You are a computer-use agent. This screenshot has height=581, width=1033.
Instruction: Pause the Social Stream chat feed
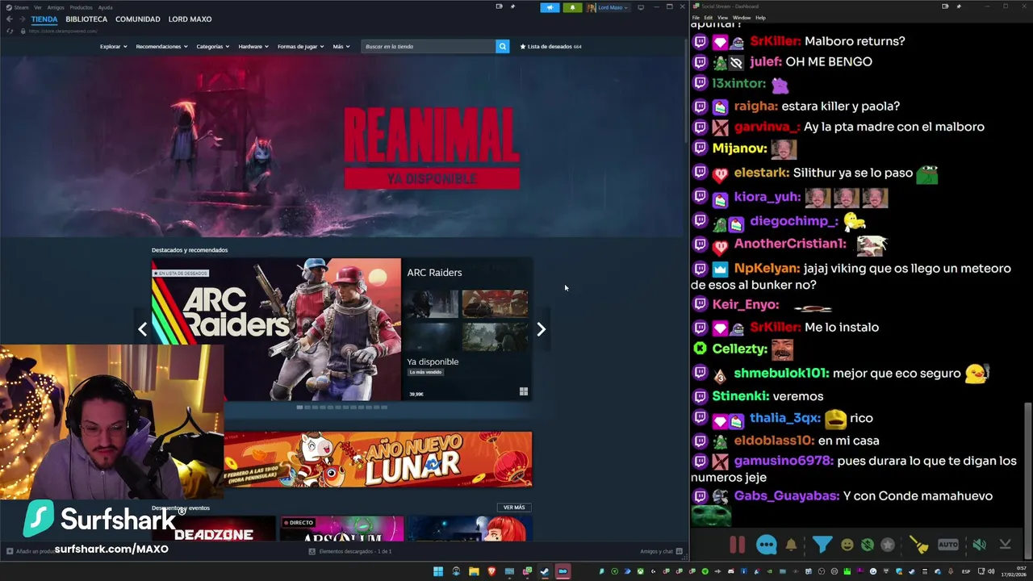click(737, 545)
